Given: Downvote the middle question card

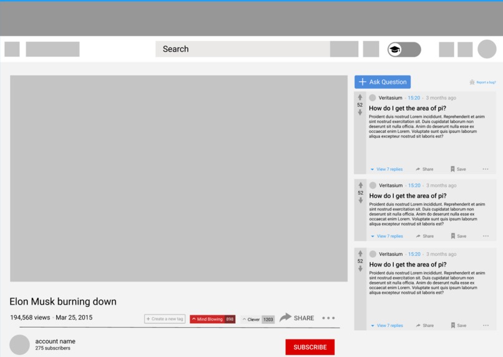Looking at the screenshot, I should (x=361, y=200).
